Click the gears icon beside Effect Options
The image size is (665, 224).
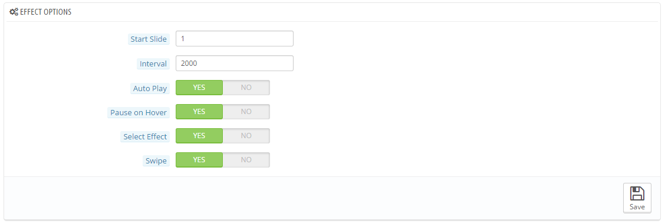tap(14, 12)
